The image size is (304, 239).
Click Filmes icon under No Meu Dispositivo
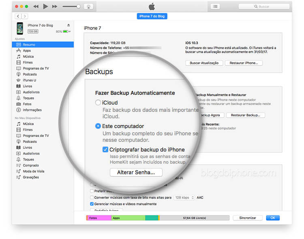point(18,130)
